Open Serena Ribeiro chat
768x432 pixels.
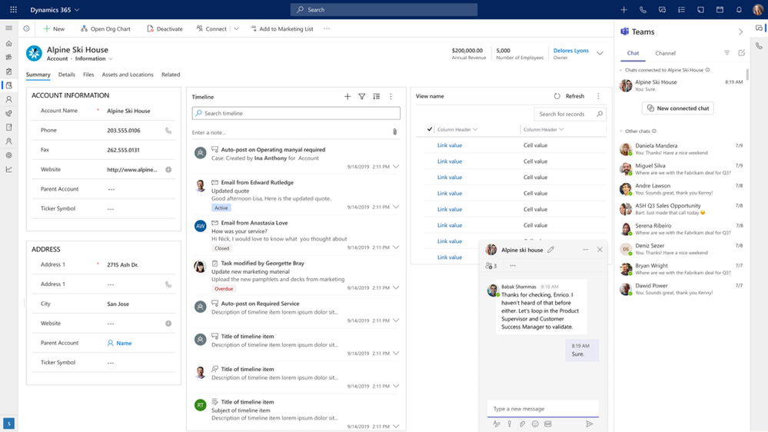[681, 229]
